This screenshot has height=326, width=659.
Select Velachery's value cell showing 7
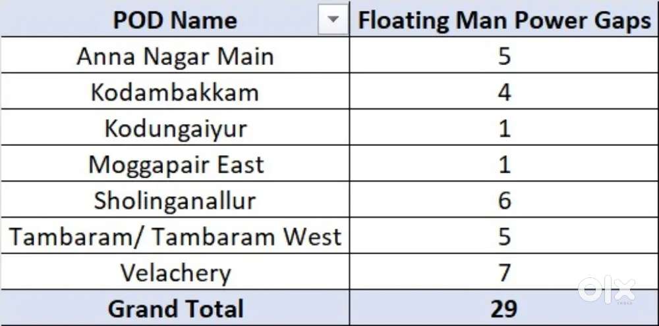click(504, 272)
